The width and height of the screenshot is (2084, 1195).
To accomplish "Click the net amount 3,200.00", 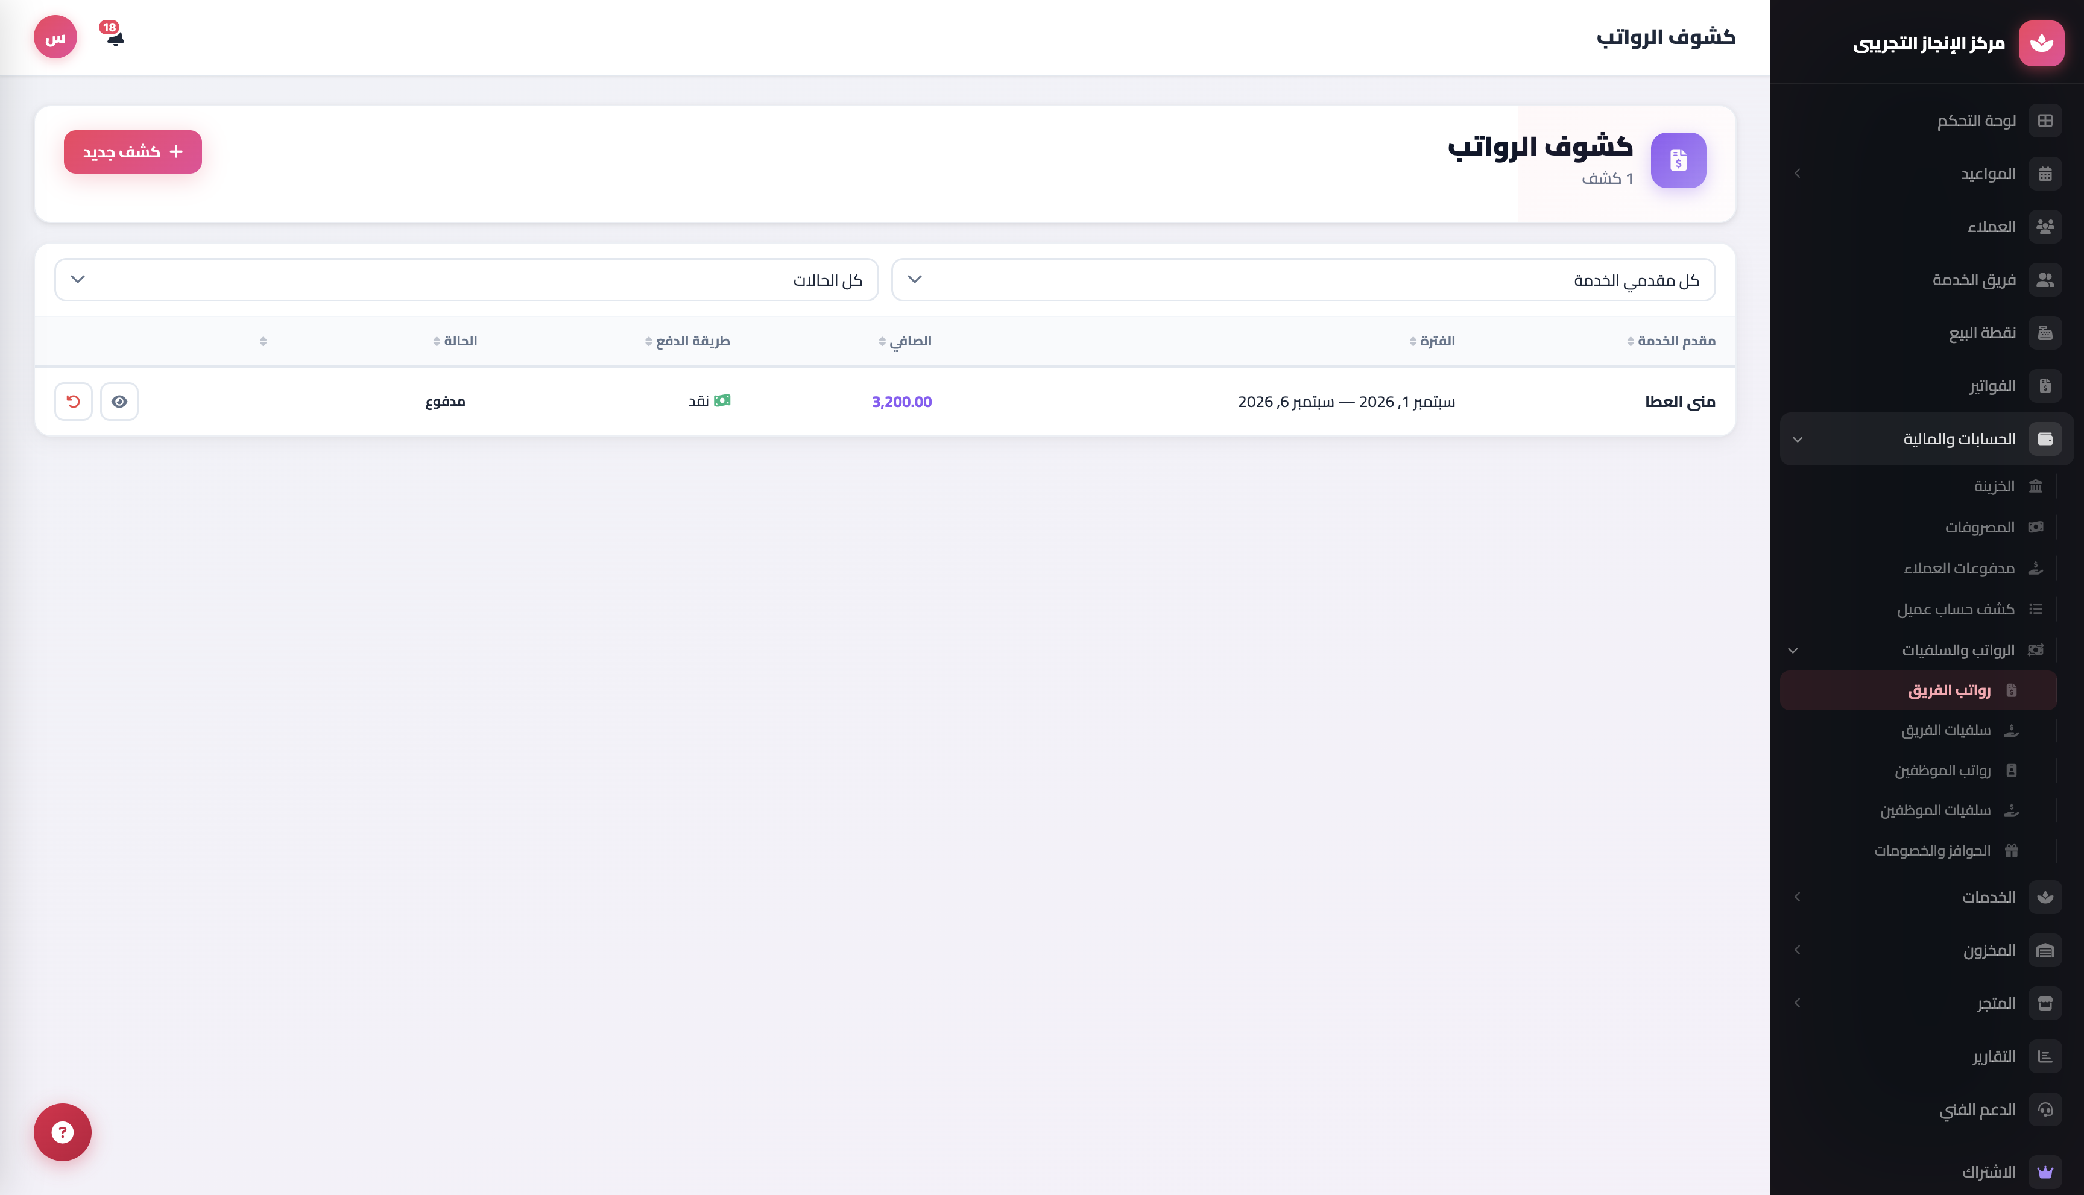I will click(902, 402).
